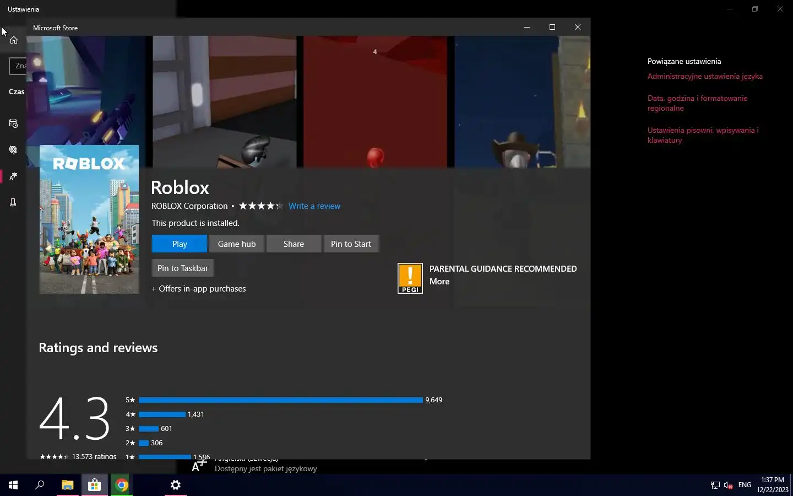Click Dostępny jest pakiet językowy text
The height and width of the screenshot is (496, 793).
pos(266,469)
